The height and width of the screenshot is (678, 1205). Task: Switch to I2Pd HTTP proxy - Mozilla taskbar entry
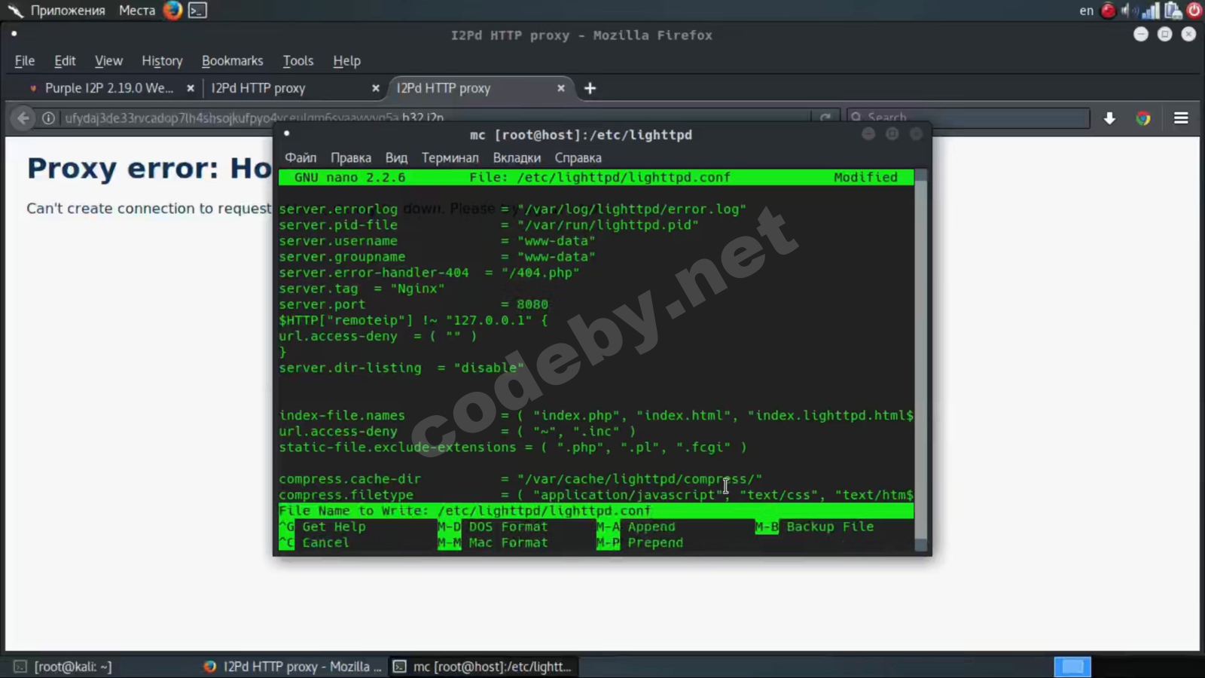click(x=294, y=667)
